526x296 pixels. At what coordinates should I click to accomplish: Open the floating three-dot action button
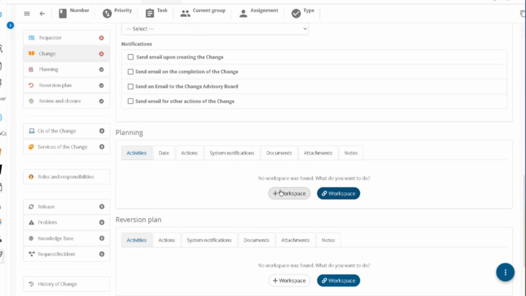coord(505,272)
